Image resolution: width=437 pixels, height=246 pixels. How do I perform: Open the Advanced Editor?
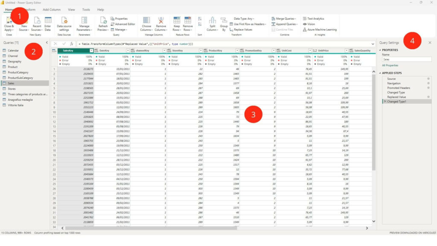tap(123, 24)
